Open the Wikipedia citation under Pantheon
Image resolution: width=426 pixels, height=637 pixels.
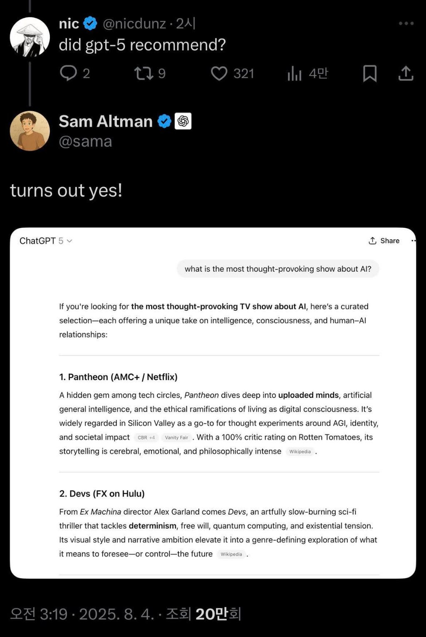300,452
